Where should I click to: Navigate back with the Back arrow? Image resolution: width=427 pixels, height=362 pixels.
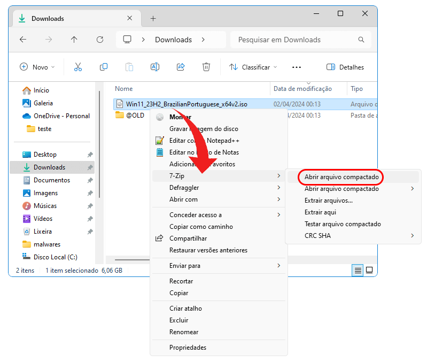point(23,40)
